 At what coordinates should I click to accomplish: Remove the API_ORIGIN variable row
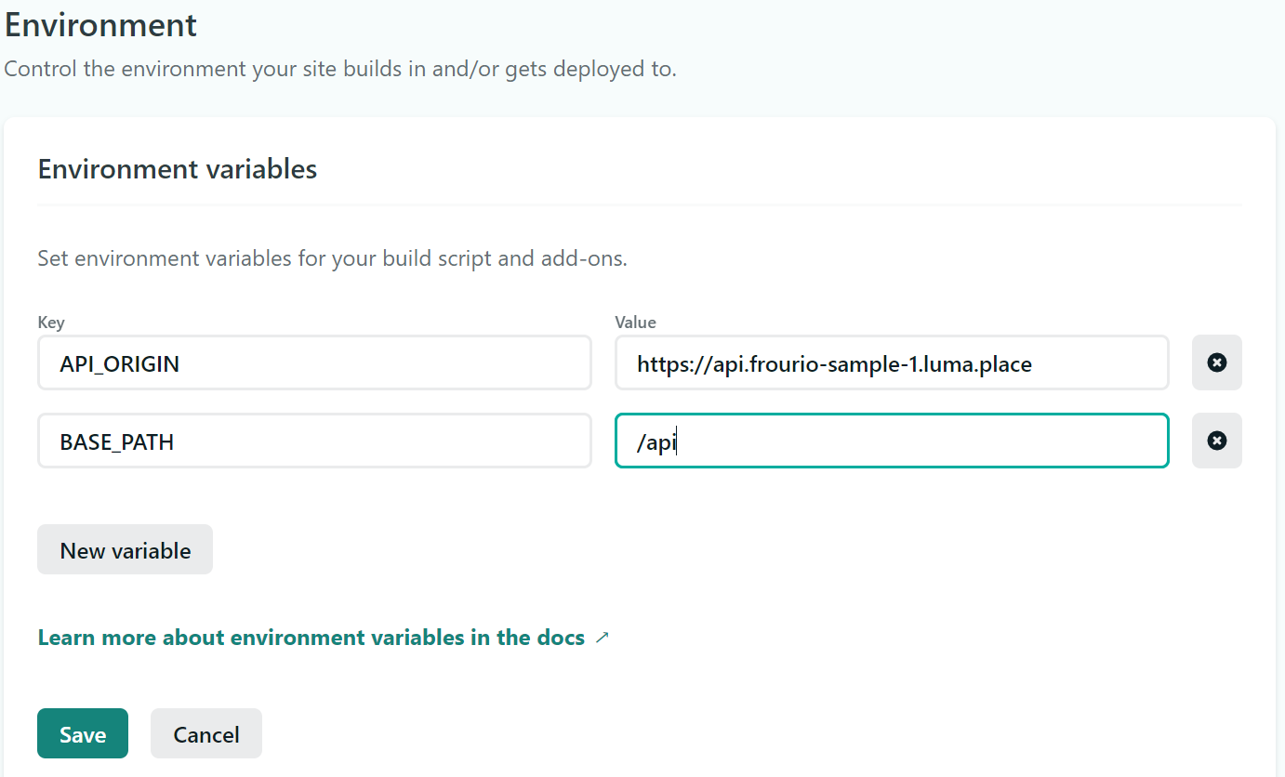[1216, 362]
